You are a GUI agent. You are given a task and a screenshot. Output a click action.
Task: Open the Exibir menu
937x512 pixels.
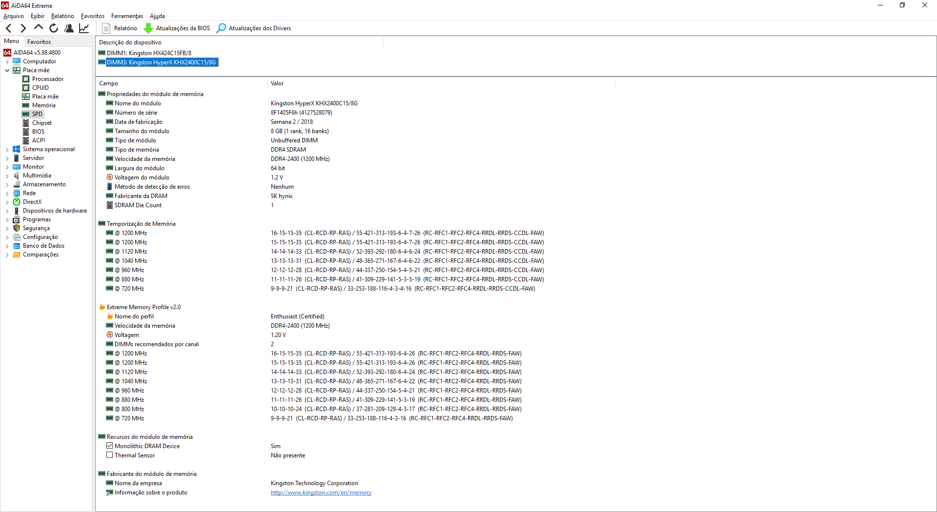38,16
